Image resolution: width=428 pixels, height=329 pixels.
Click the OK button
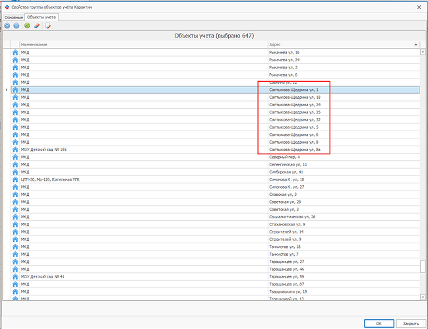coord(379,324)
